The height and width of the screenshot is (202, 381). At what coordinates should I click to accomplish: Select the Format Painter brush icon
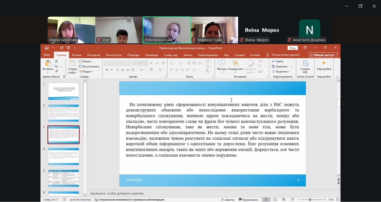point(56,71)
